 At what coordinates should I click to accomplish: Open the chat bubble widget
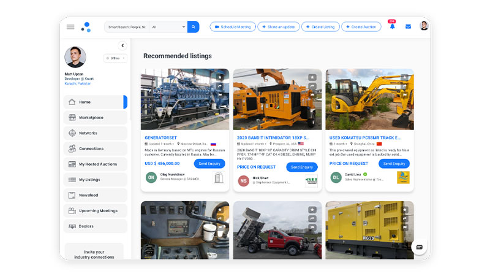click(x=420, y=247)
